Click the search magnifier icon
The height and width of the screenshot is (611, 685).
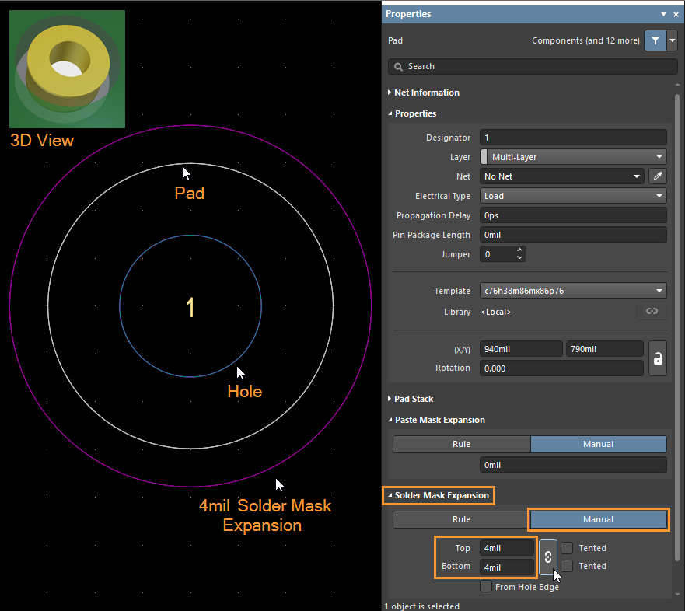click(x=398, y=67)
